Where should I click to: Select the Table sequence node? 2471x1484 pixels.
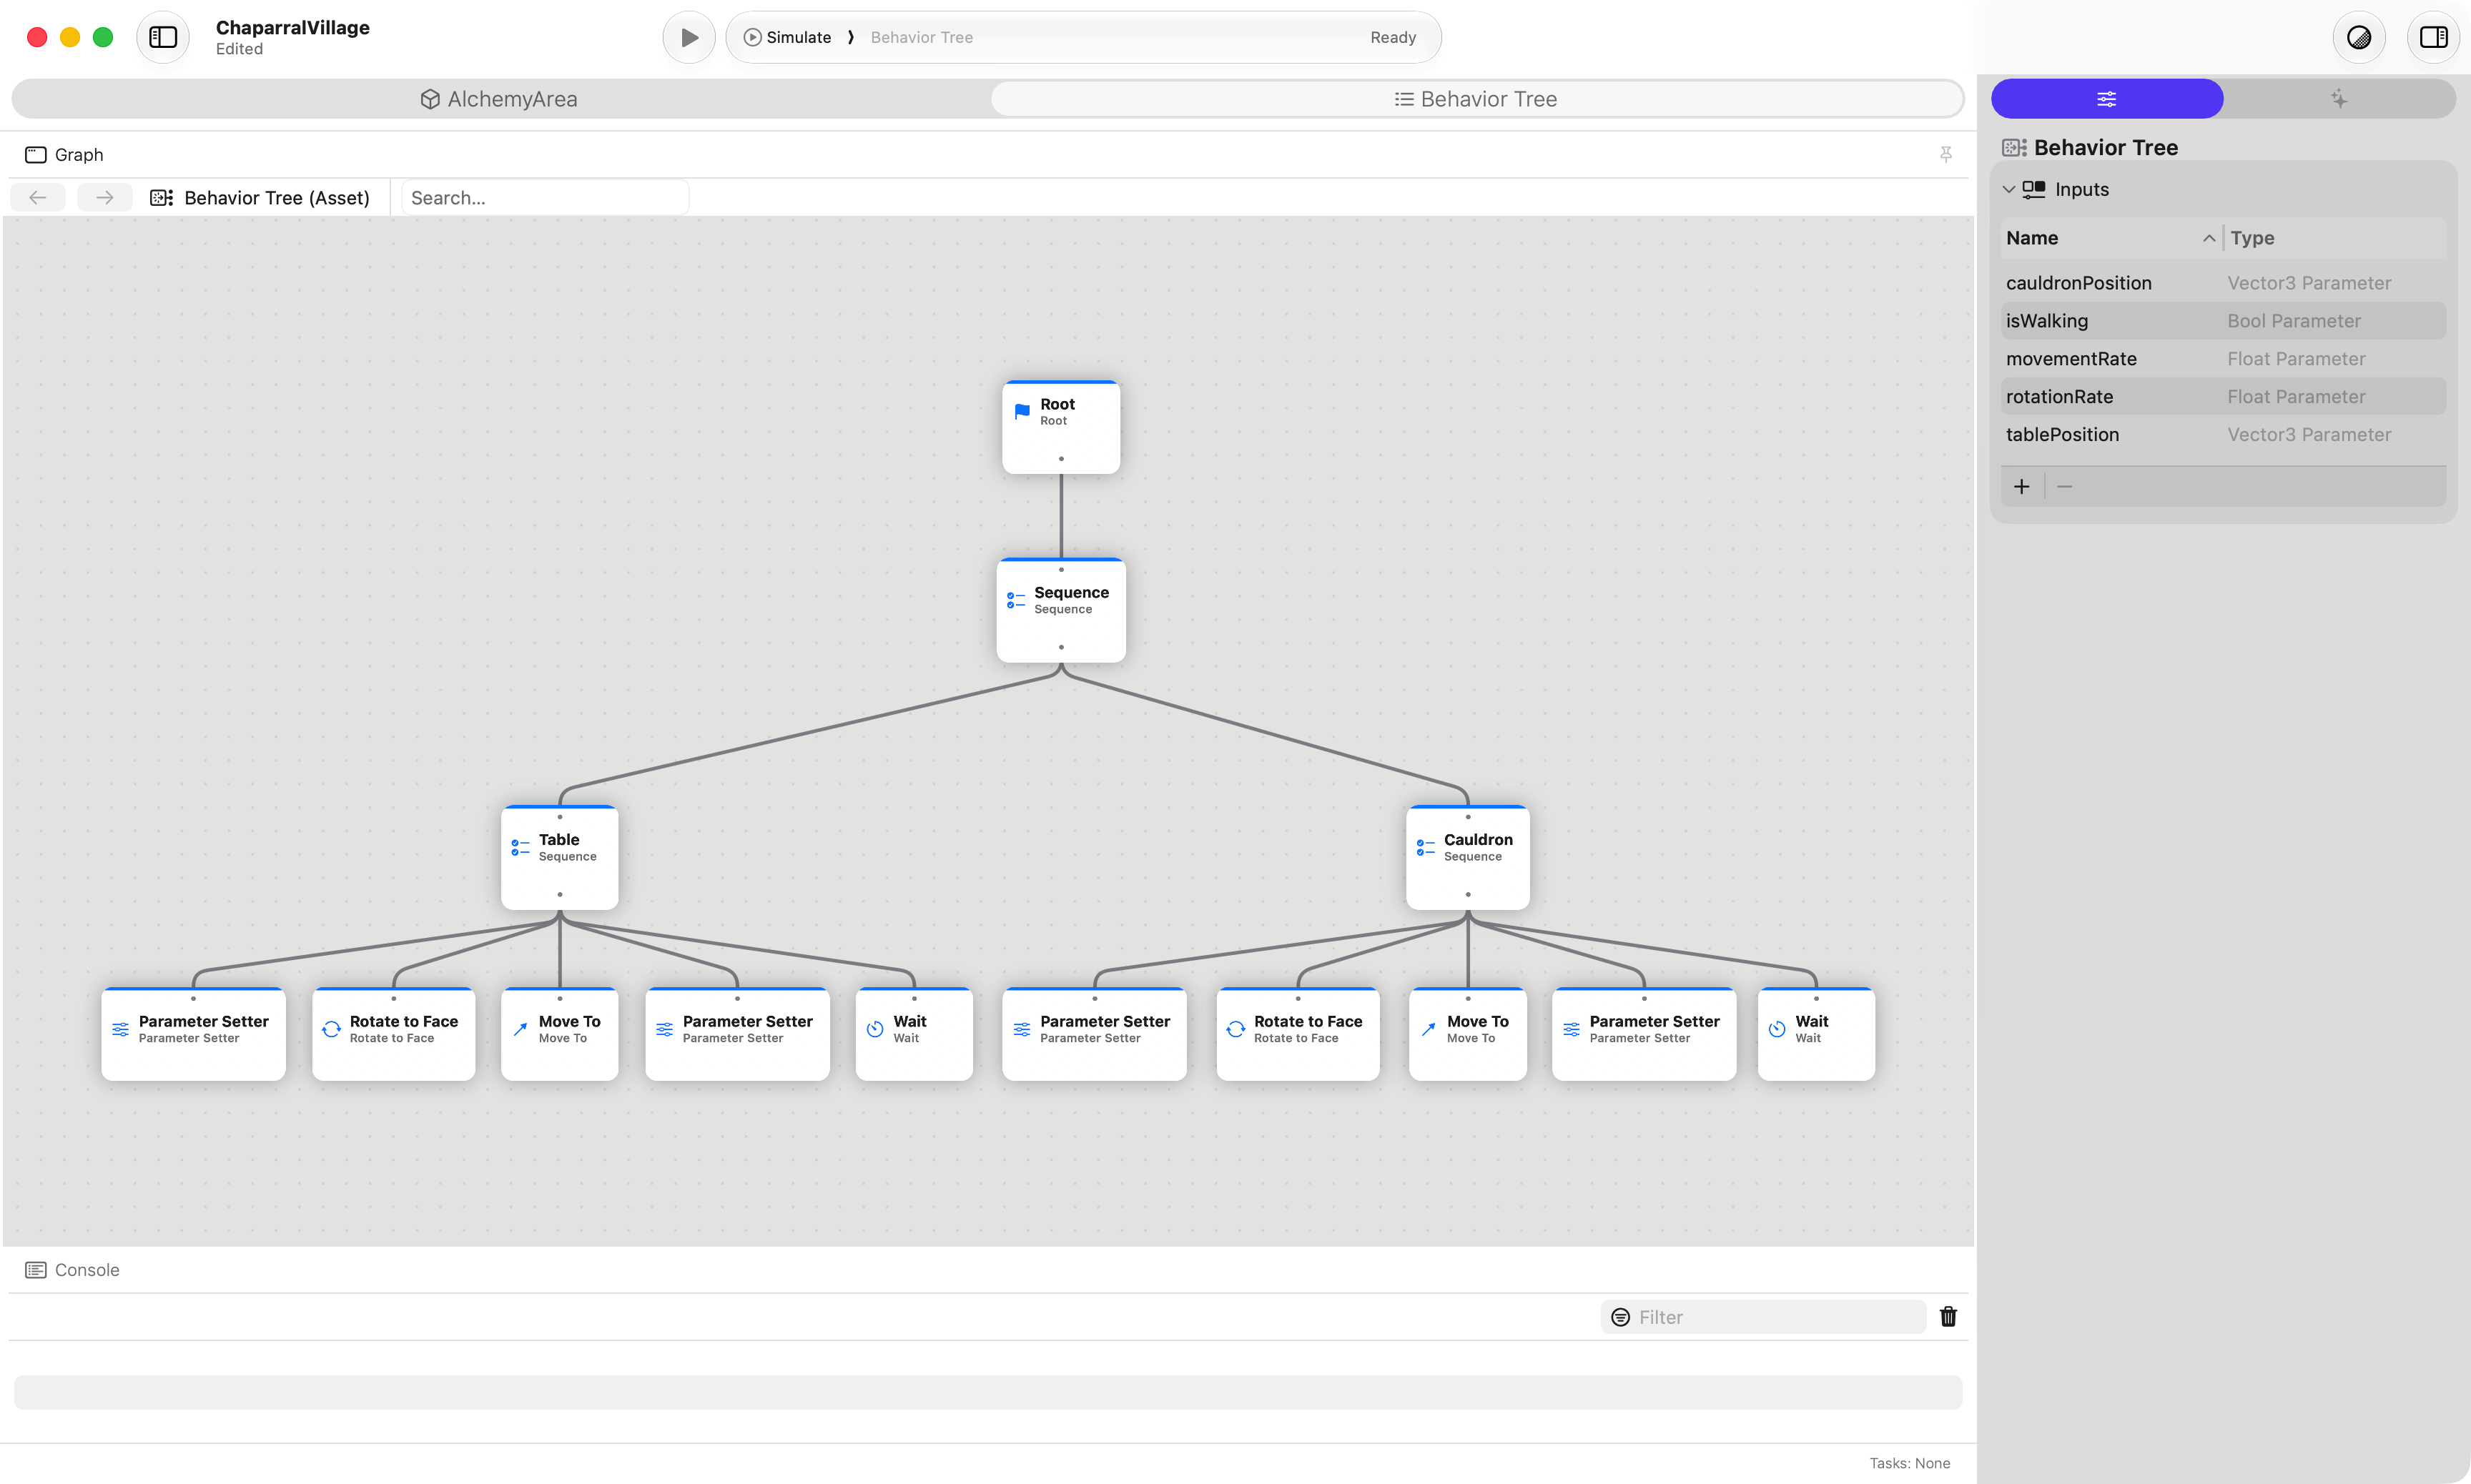click(x=560, y=857)
